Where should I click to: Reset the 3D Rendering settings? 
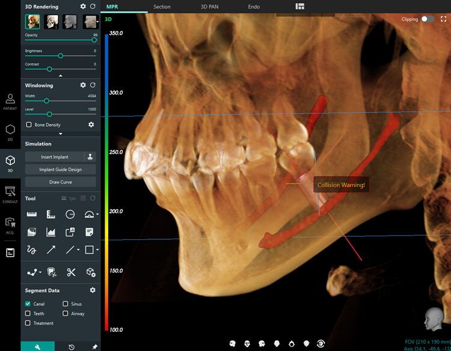point(93,7)
